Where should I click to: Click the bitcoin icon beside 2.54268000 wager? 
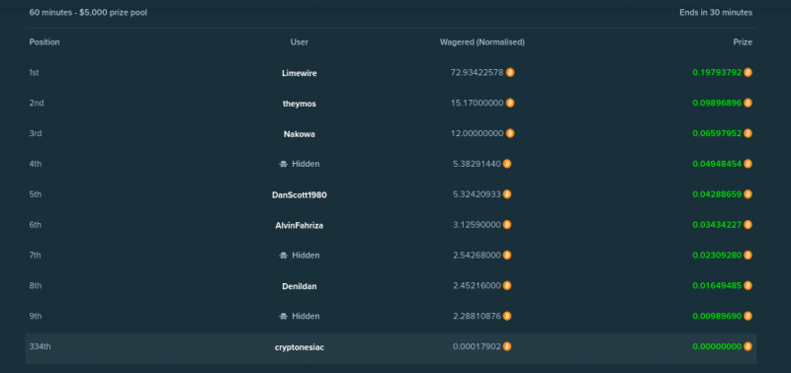point(507,256)
